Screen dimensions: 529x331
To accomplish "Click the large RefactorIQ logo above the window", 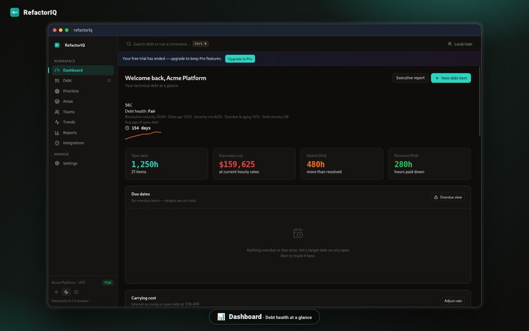I will 14,13.
